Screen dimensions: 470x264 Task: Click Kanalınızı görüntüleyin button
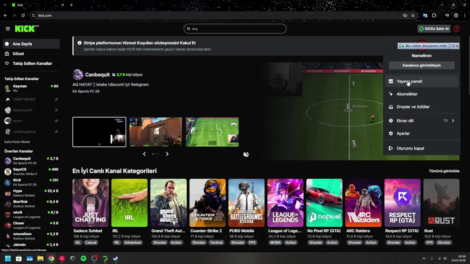(422, 65)
